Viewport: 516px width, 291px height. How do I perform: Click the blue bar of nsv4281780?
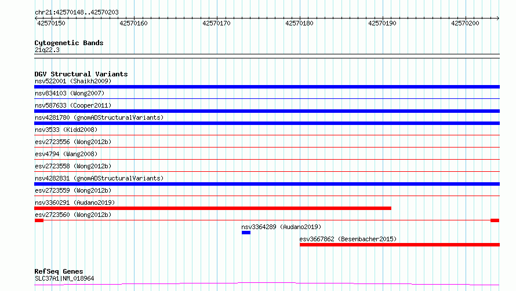[267, 123]
